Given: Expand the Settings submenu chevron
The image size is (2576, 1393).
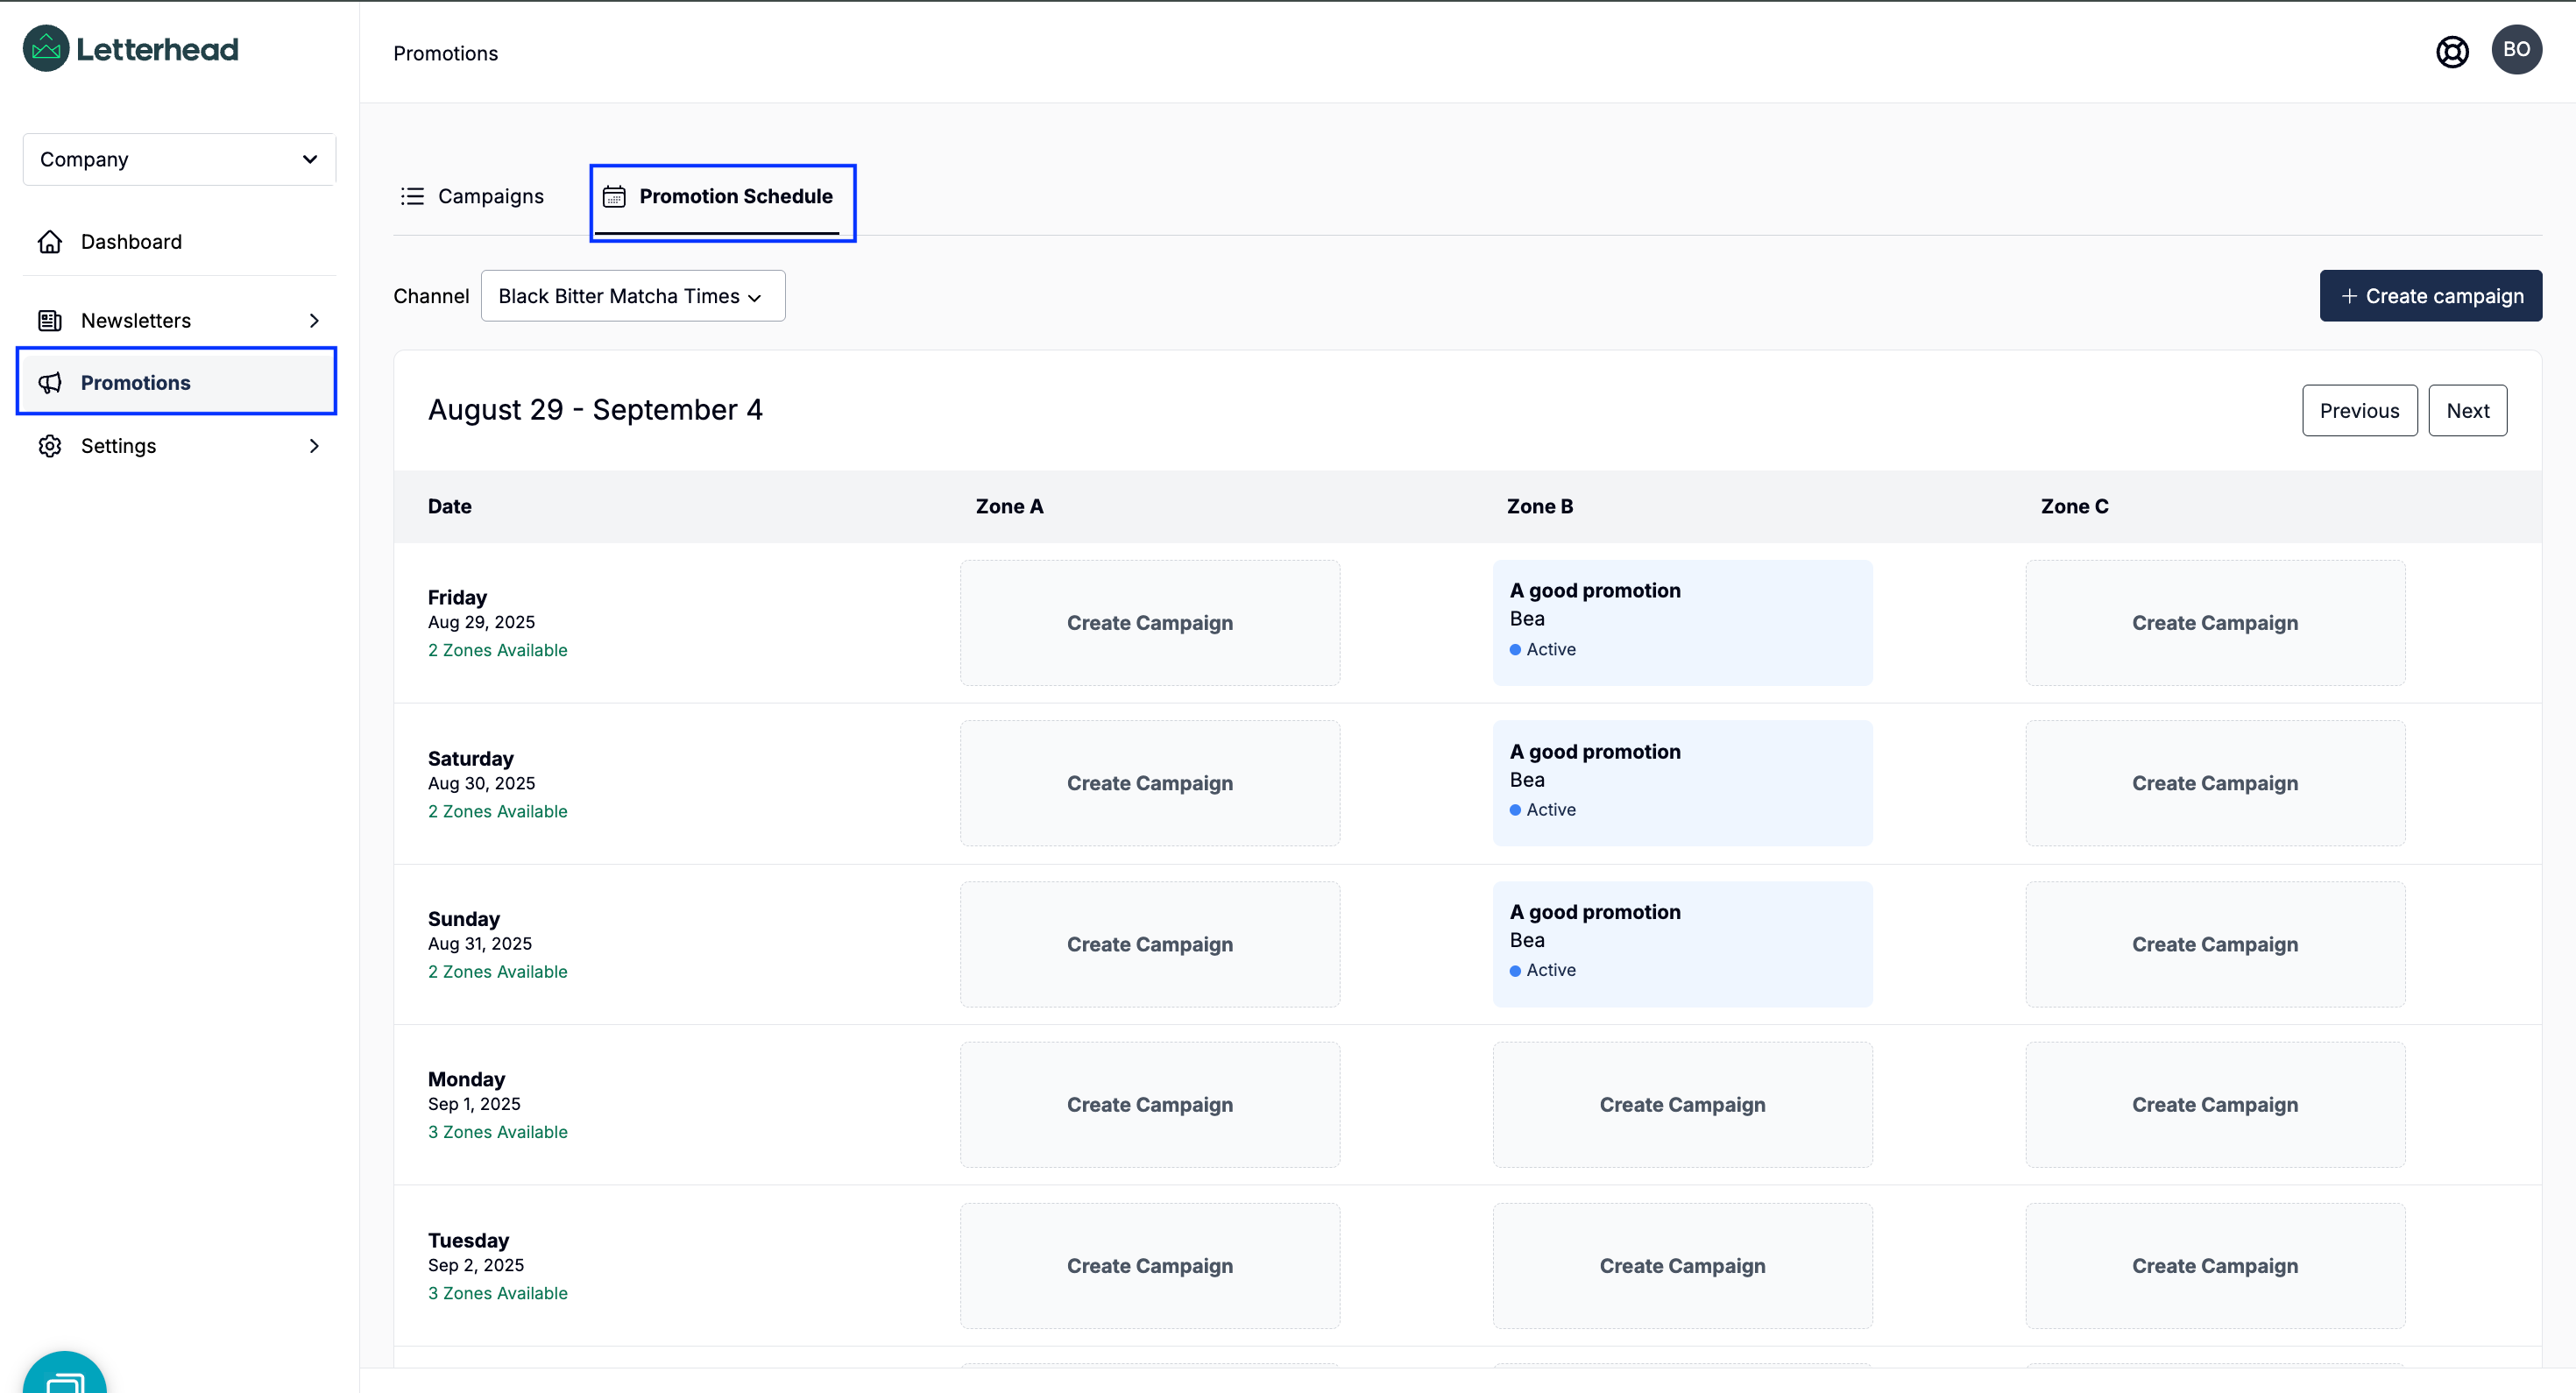Looking at the screenshot, I should [x=314, y=446].
